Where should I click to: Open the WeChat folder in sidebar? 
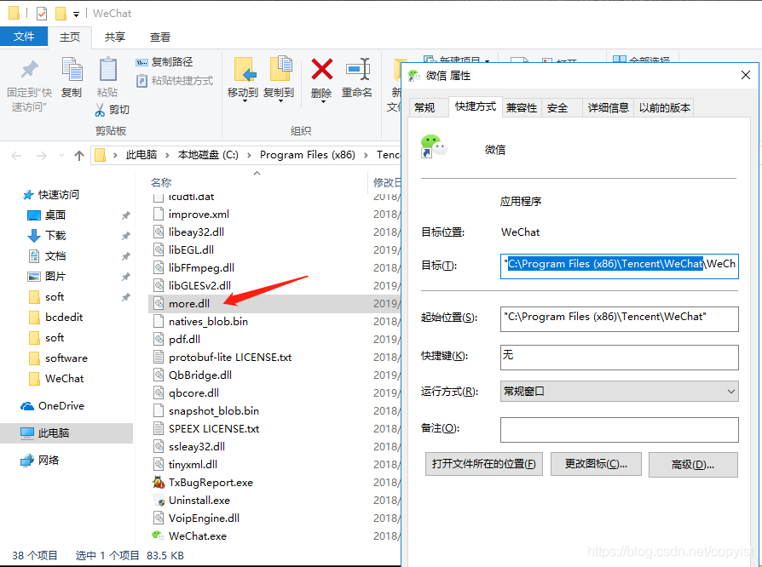(64, 379)
